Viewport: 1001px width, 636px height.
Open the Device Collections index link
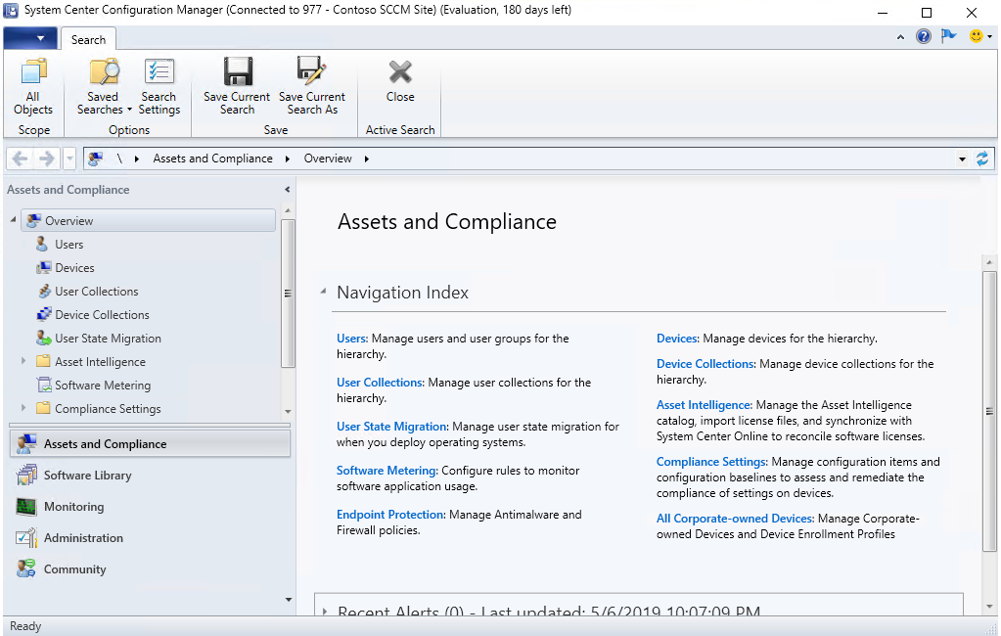click(706, 364)
